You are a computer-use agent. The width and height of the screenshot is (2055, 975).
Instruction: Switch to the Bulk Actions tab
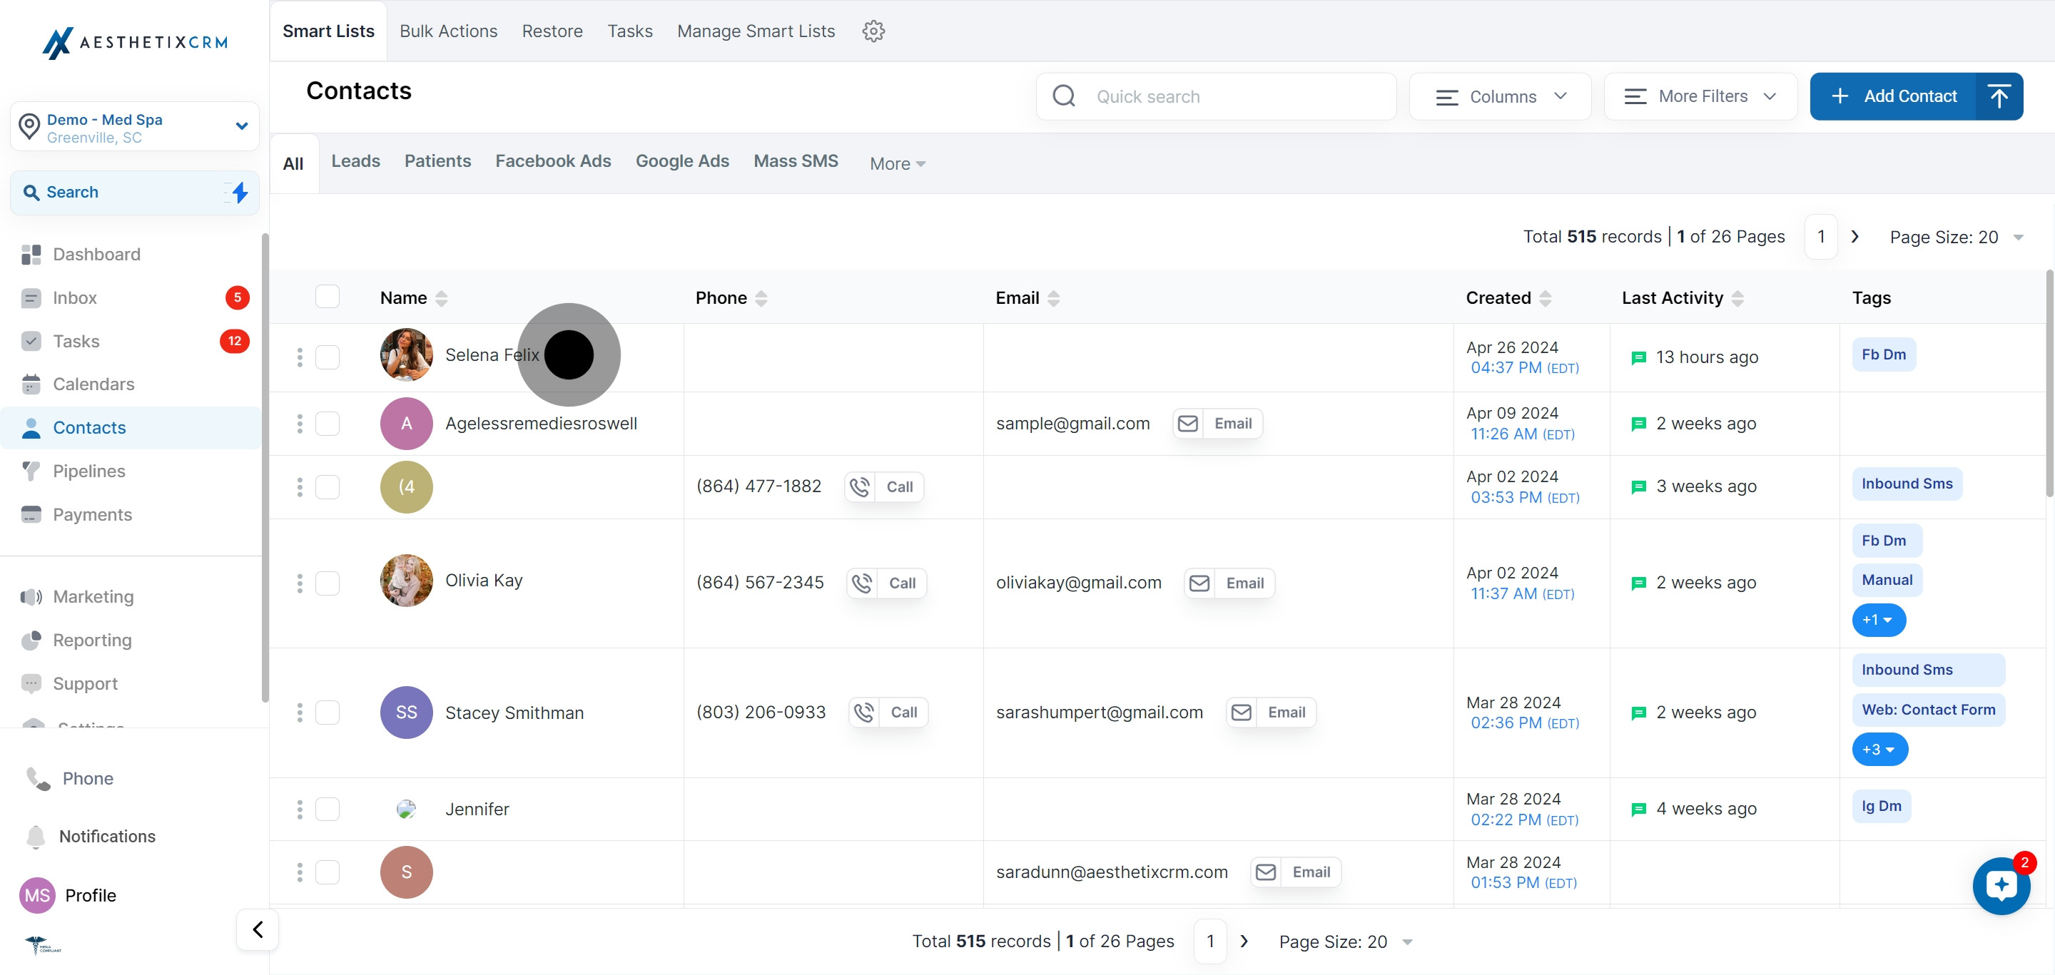point(448,31)
